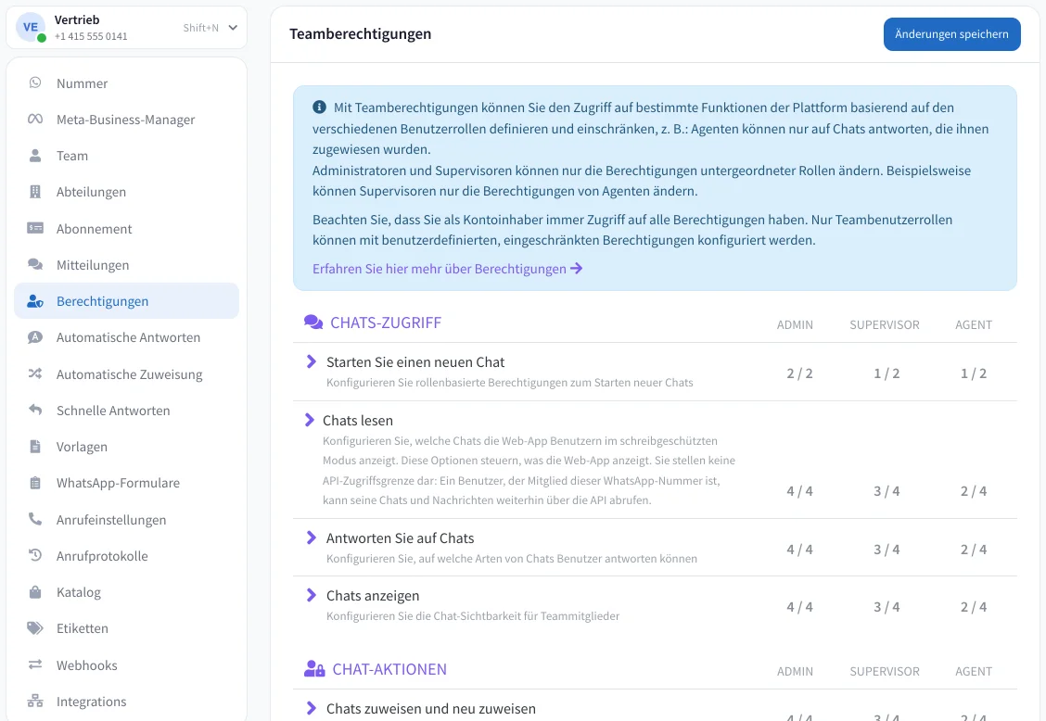
Task: Click the history icon for Anrufprotokolle
Action: [35, 555]
